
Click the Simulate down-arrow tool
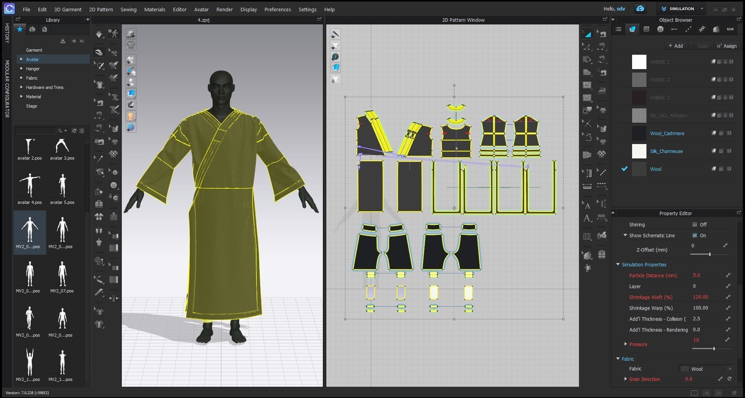pyautogui.click(x=99, y=34)
